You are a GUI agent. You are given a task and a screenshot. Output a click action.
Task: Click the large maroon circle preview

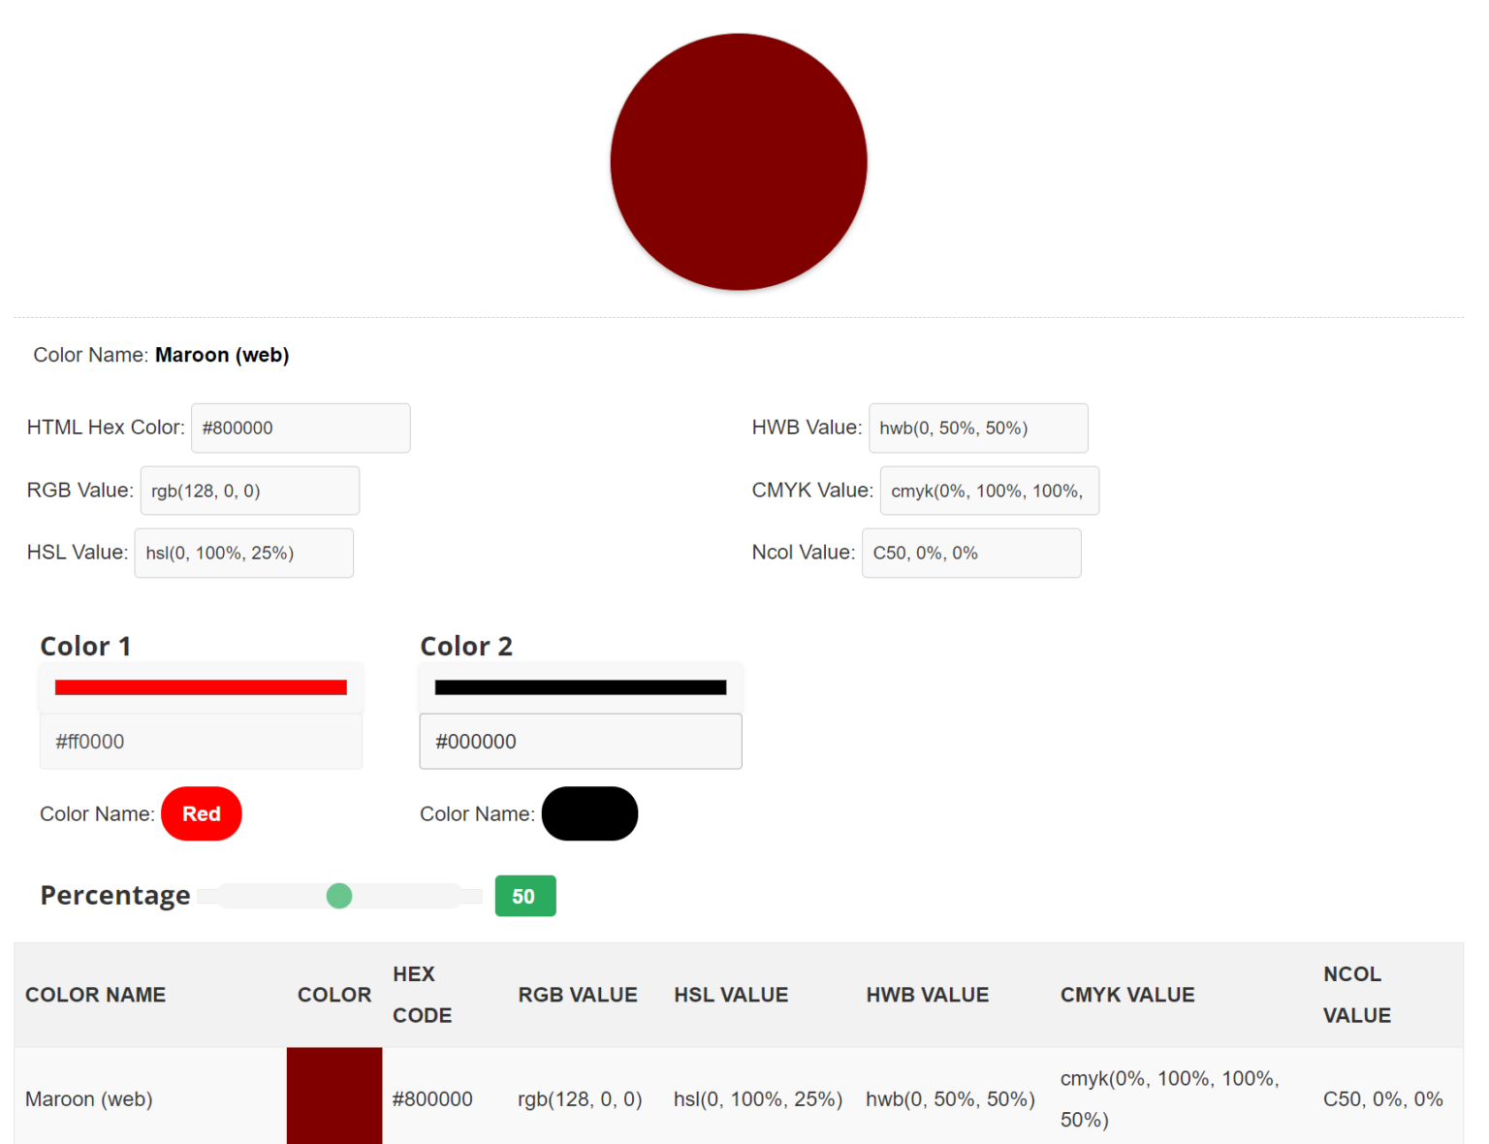pyautogui.click(x=739, y=162)
